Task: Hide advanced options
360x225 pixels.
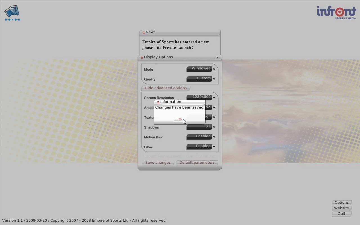Action: tap(166, 88)
